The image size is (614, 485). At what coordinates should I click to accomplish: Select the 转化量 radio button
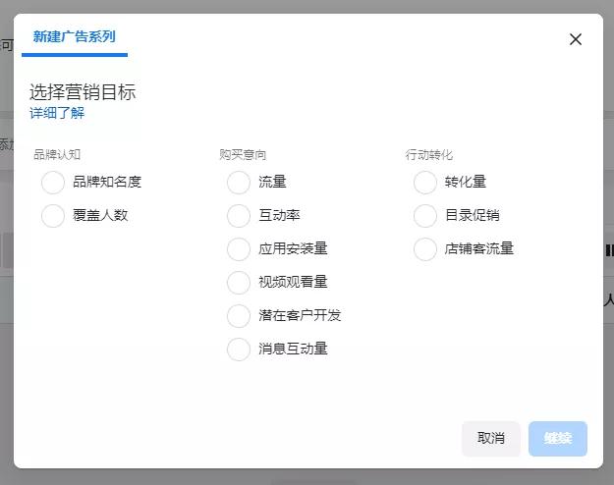[x=424, y=182]
